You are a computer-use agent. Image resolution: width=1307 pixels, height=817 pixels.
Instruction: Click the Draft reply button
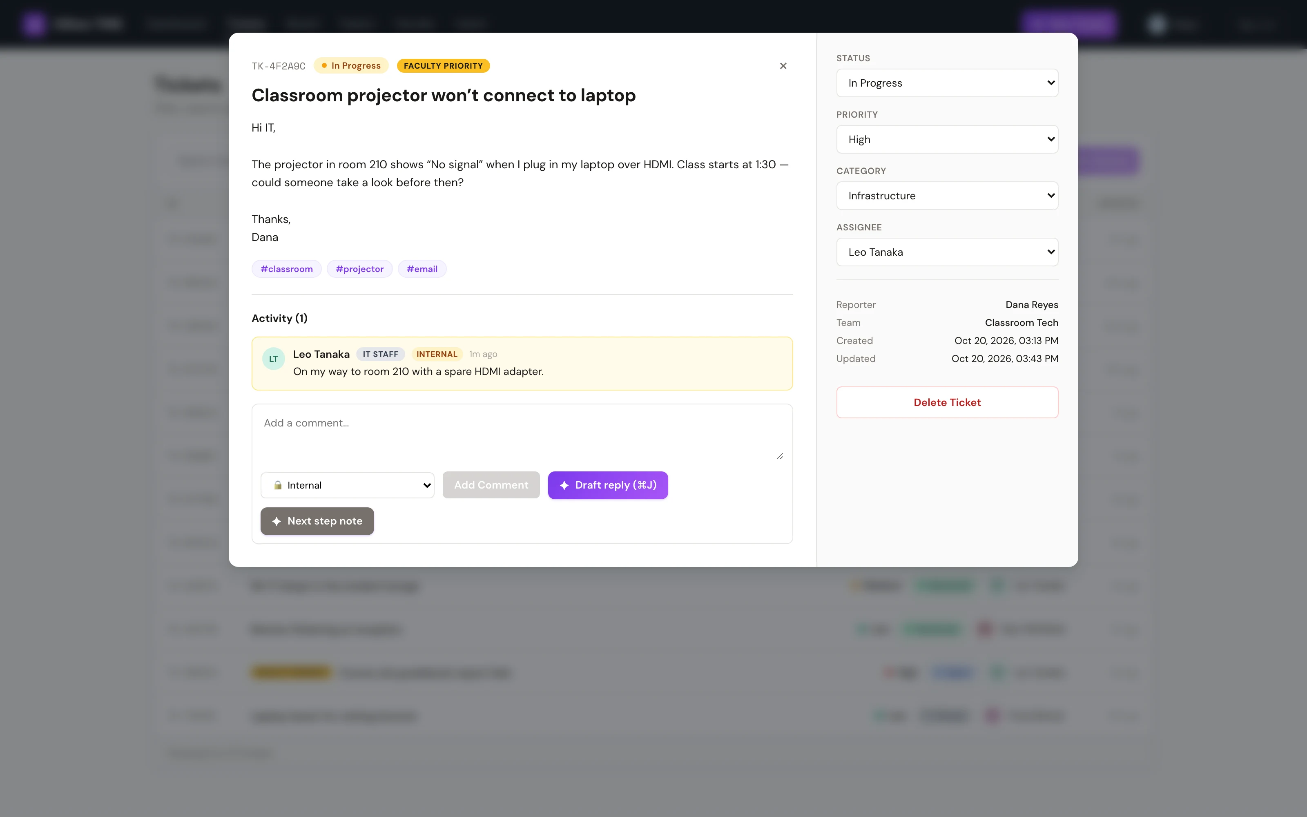click(x=608, y=485)
